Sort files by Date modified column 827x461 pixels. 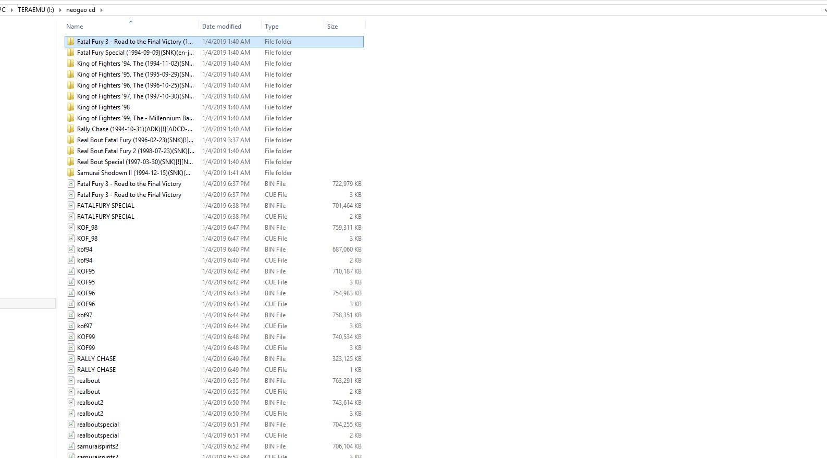pyautogui.click(x=221, y=27)
